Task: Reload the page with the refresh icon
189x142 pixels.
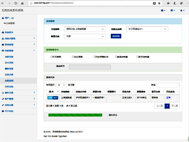Action: (x=16, y=3)
